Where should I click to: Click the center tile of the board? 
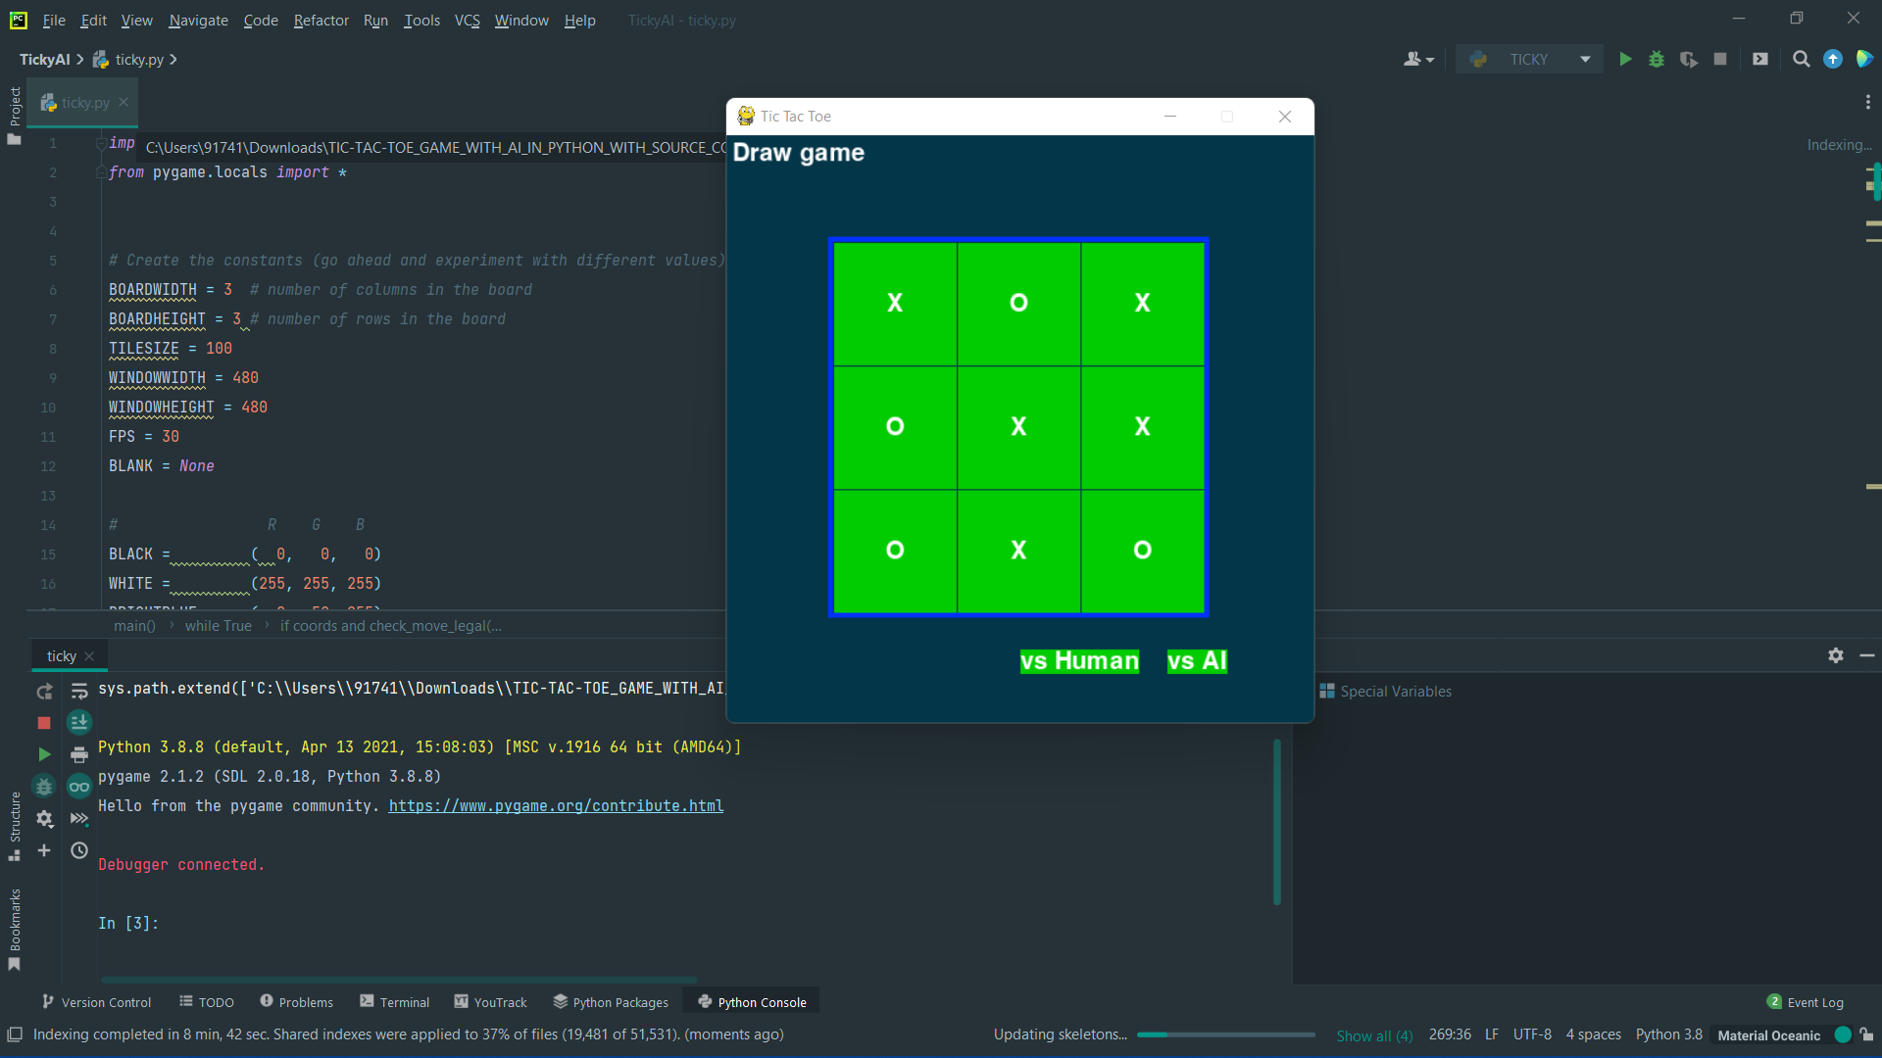(1018, 427)
